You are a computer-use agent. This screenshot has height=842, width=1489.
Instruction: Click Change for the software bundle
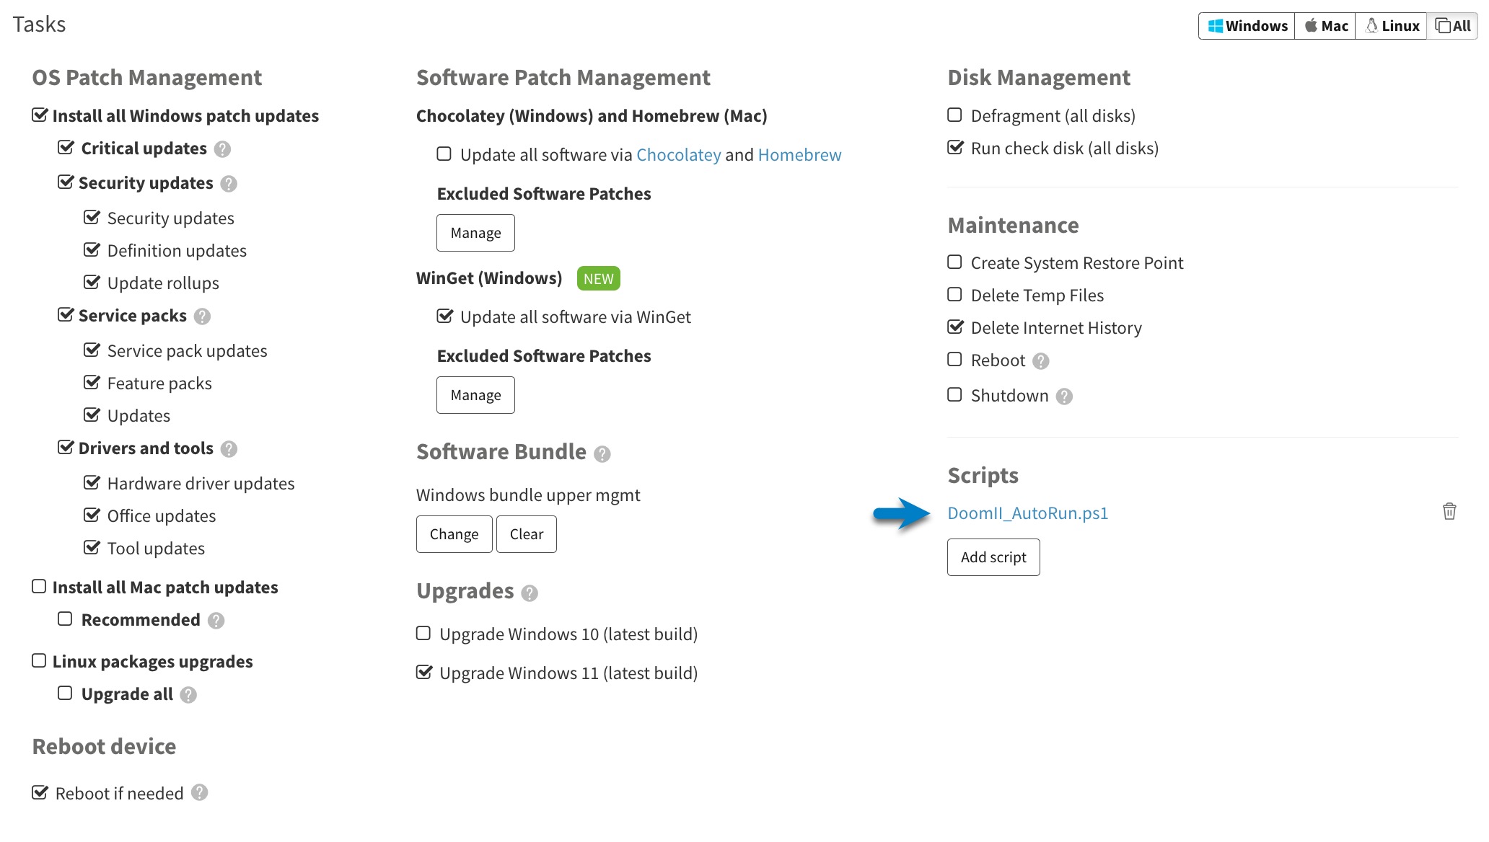click(454, 534)
